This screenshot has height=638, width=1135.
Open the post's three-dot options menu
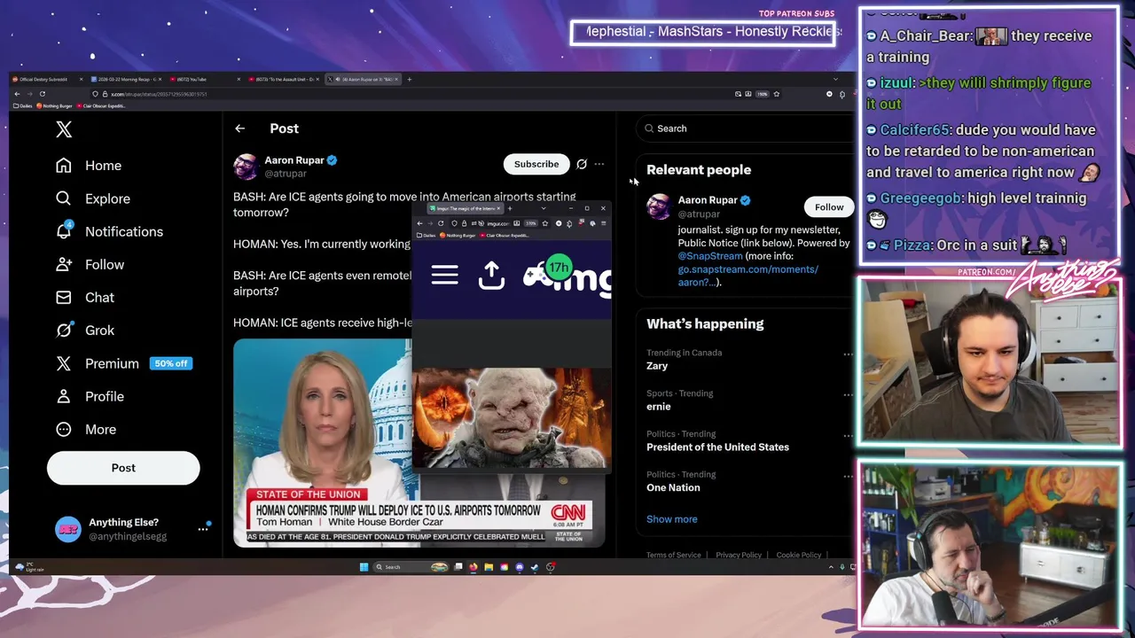[x=599, y=164]
